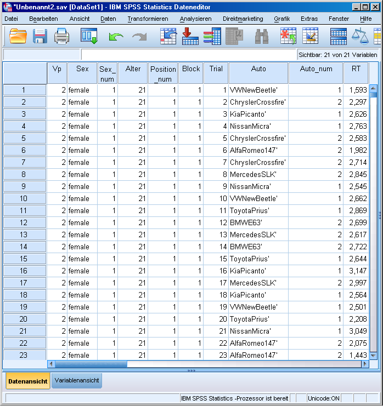Select the Vp column header

tap(57, 73)
